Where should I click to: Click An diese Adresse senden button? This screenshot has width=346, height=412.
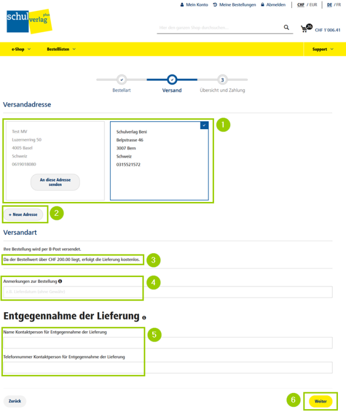(x=55, y=182)
